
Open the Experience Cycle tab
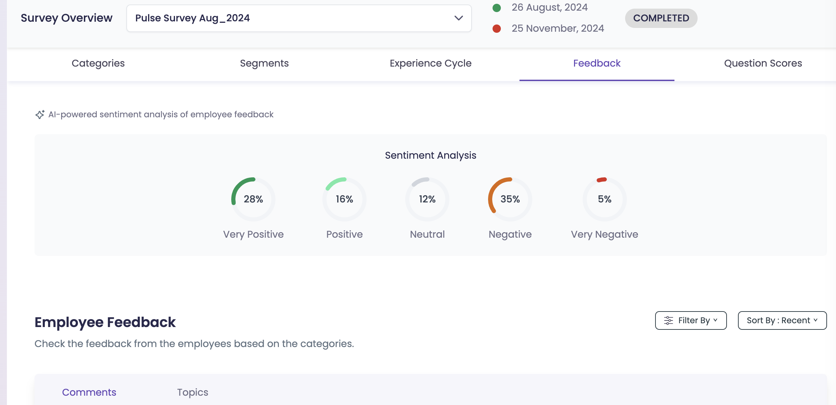430,63
